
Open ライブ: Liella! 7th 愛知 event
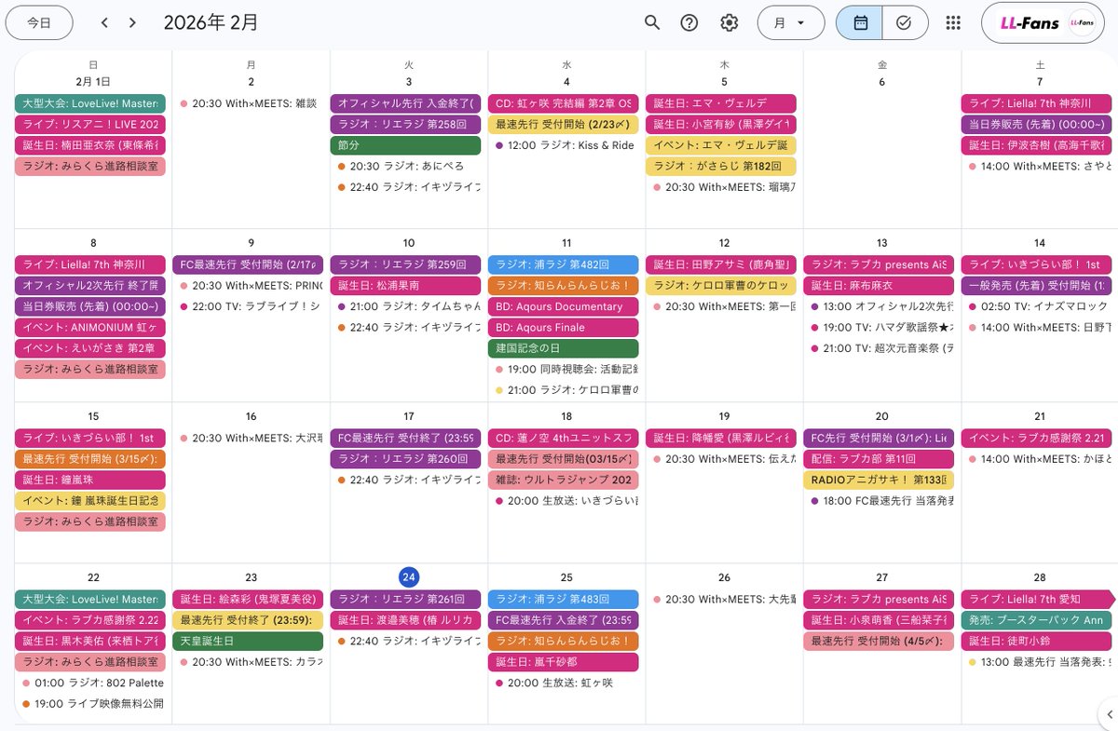coord(1037,599)
